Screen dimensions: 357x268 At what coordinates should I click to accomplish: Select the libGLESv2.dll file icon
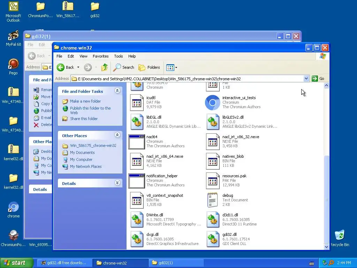213,122
